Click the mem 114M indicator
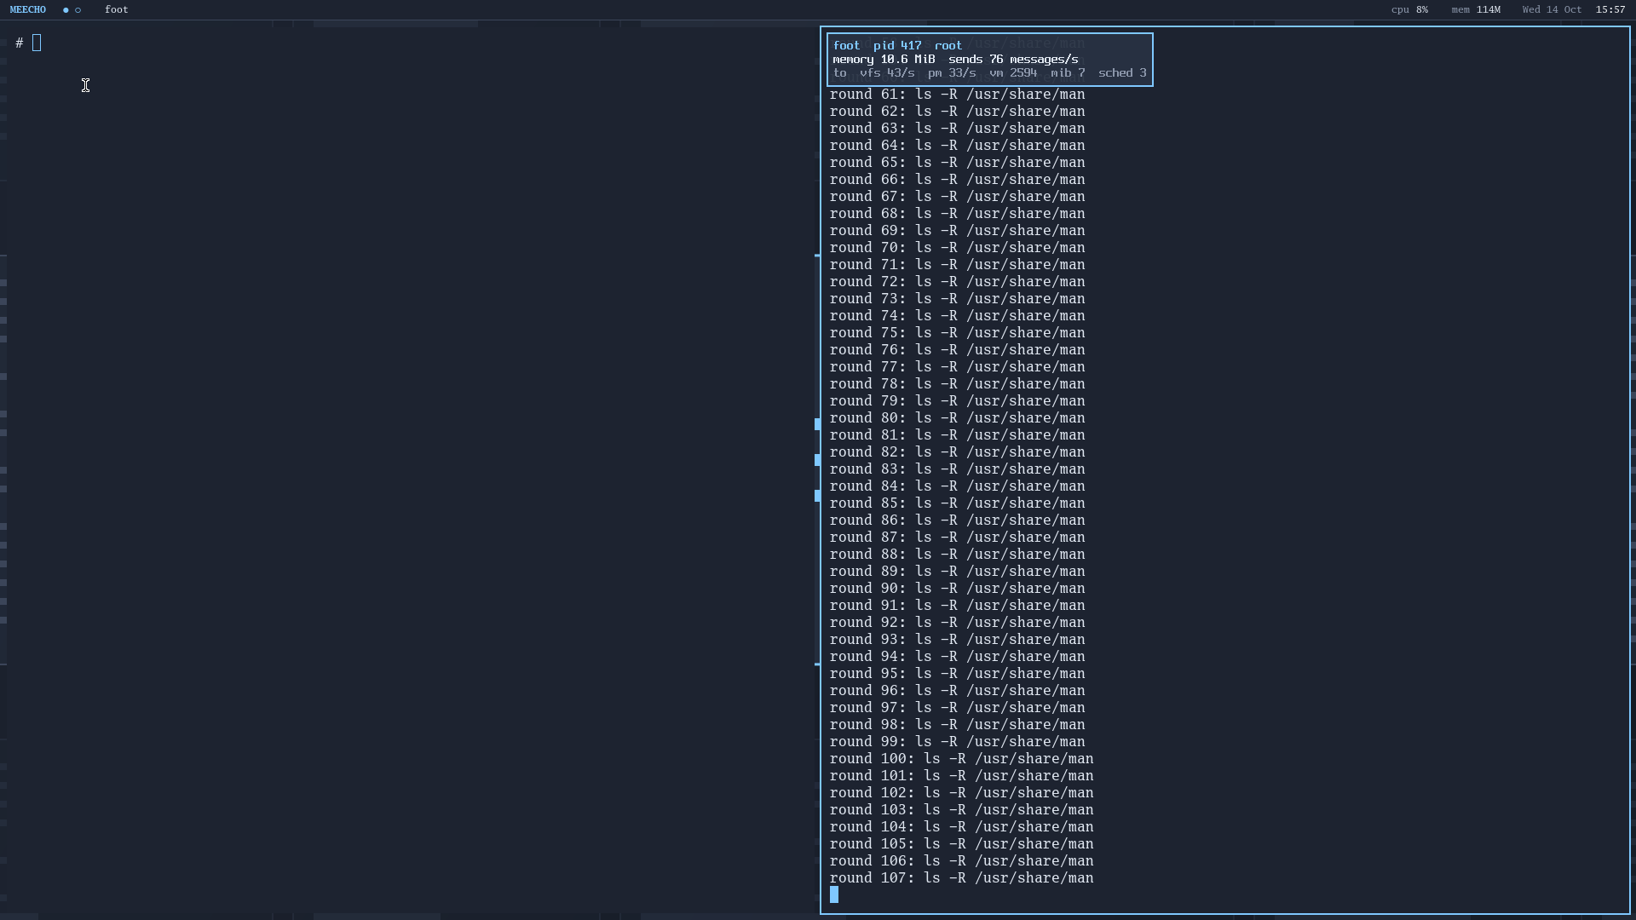The image size is (1636, 920). point(1476,9)
